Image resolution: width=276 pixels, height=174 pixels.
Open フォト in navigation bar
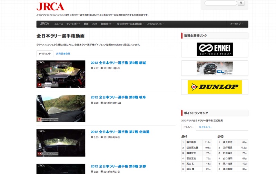point(95,24)
